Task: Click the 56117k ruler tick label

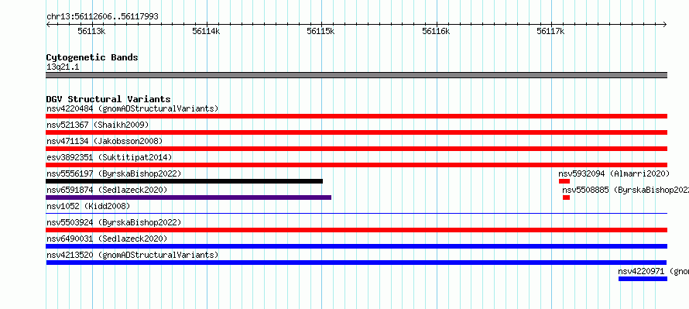Action: [550, 31]
